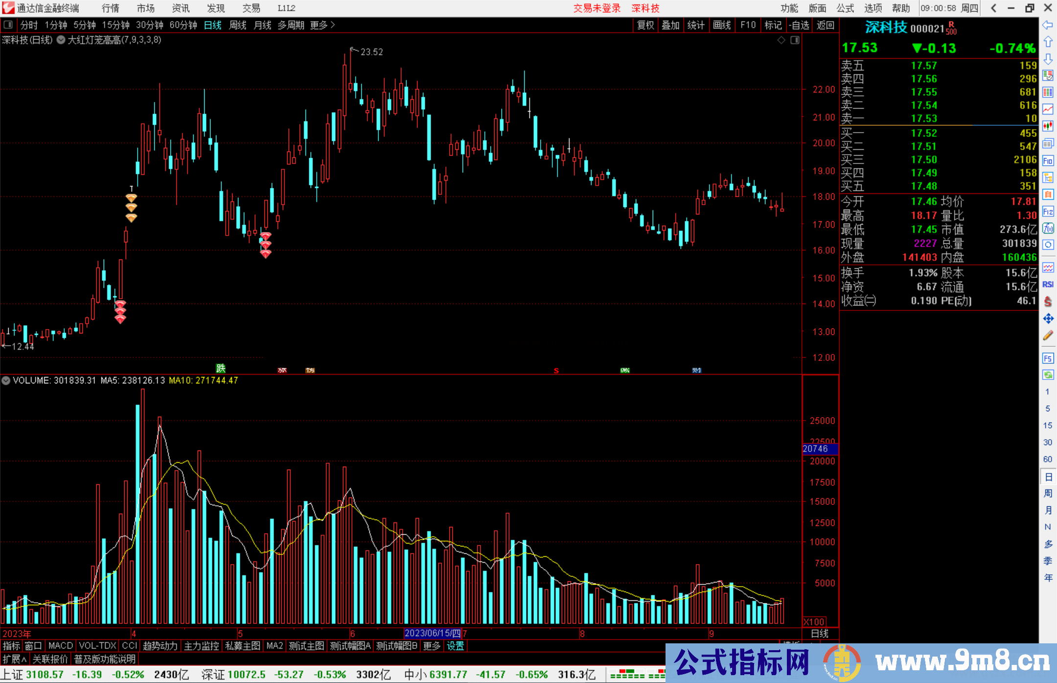The image size is (1057, 683).
Task: Click the 设置 button in indicator bar
Action: point(455,646)
